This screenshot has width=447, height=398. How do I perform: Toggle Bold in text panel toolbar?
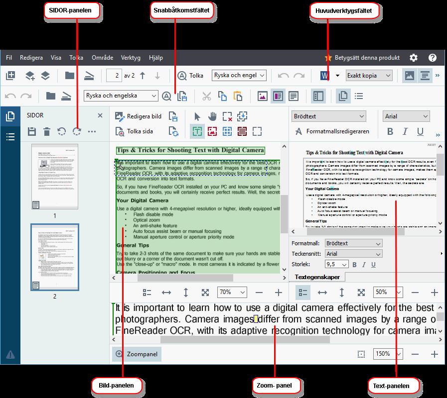click(390, 131)
